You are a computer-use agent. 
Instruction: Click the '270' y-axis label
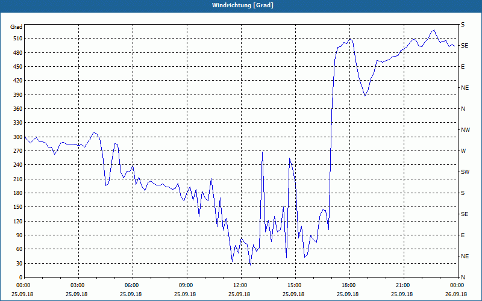[x=18, y=151]
